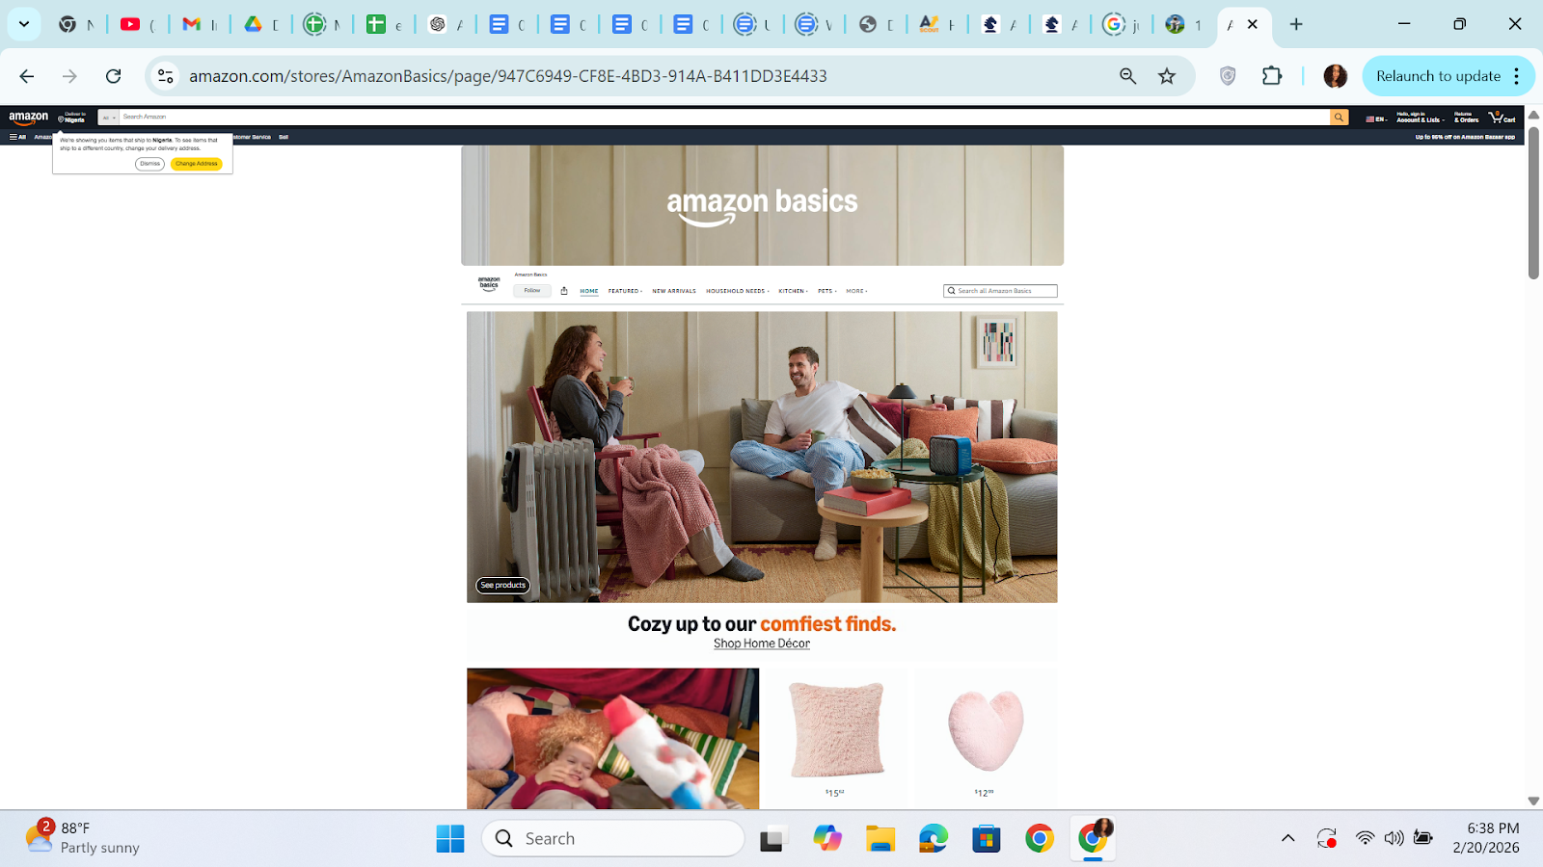Click the browser zoom magnifier icon
Screen dimensions: 1543x867
pyautogui.click(x=1127, y=76)
